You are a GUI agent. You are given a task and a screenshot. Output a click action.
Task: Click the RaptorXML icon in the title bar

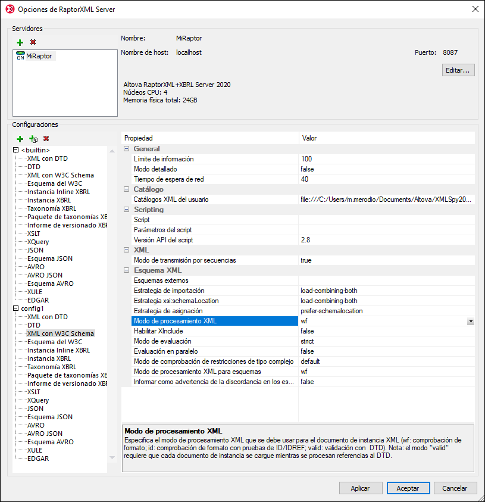click(9, 10)
